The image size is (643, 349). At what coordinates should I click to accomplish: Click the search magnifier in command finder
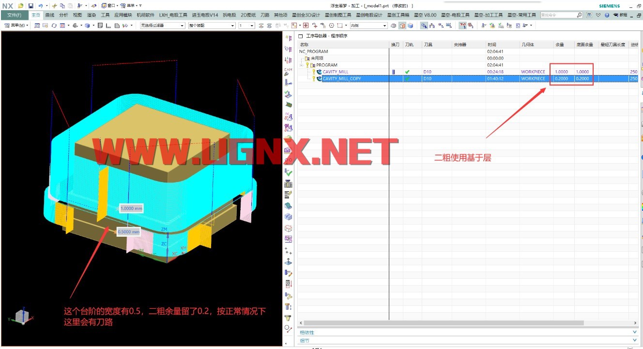coord(580,15)
